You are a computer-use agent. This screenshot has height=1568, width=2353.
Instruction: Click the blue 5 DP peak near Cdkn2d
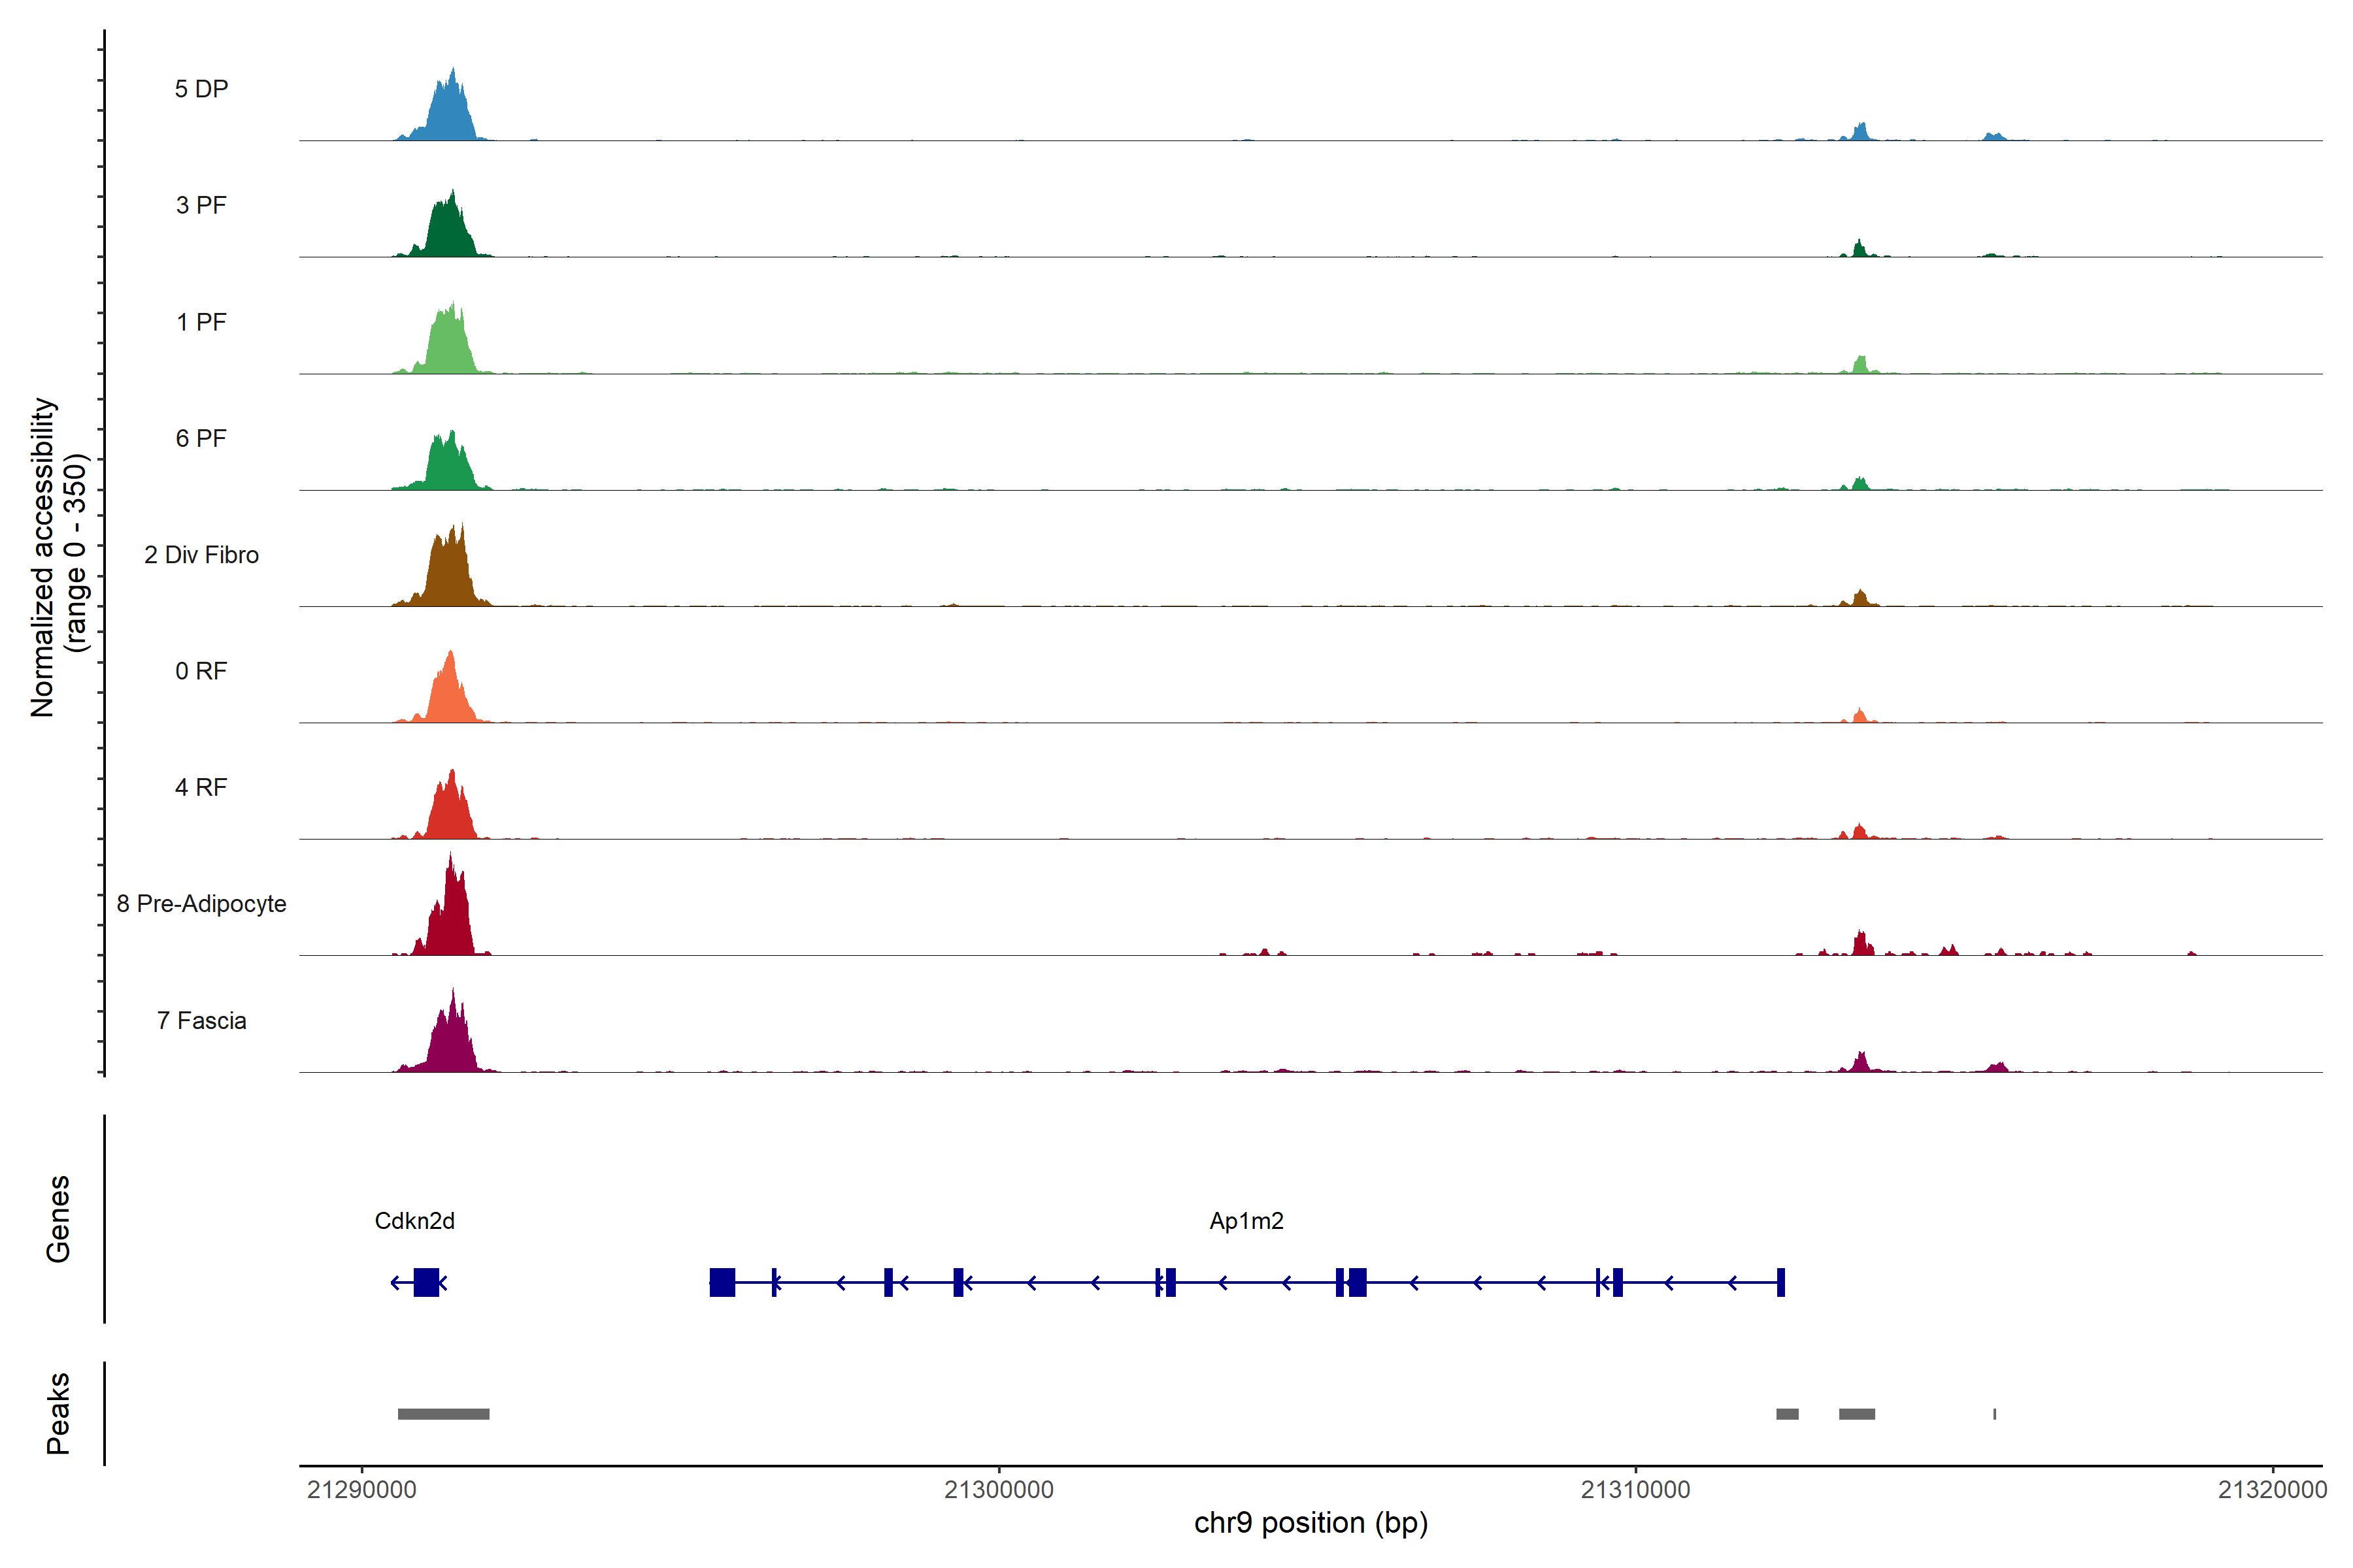(x=450, y=115)
